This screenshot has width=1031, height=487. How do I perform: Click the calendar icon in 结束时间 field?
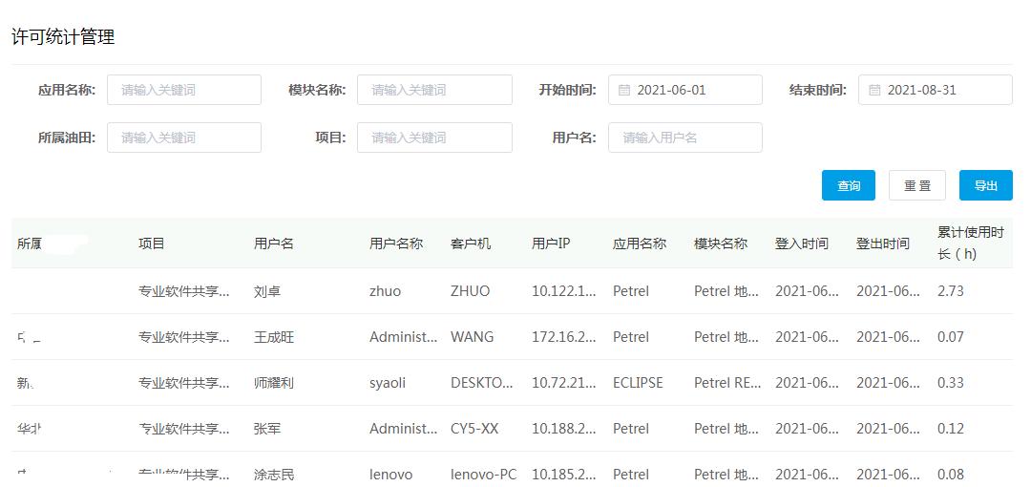[874, 90]
